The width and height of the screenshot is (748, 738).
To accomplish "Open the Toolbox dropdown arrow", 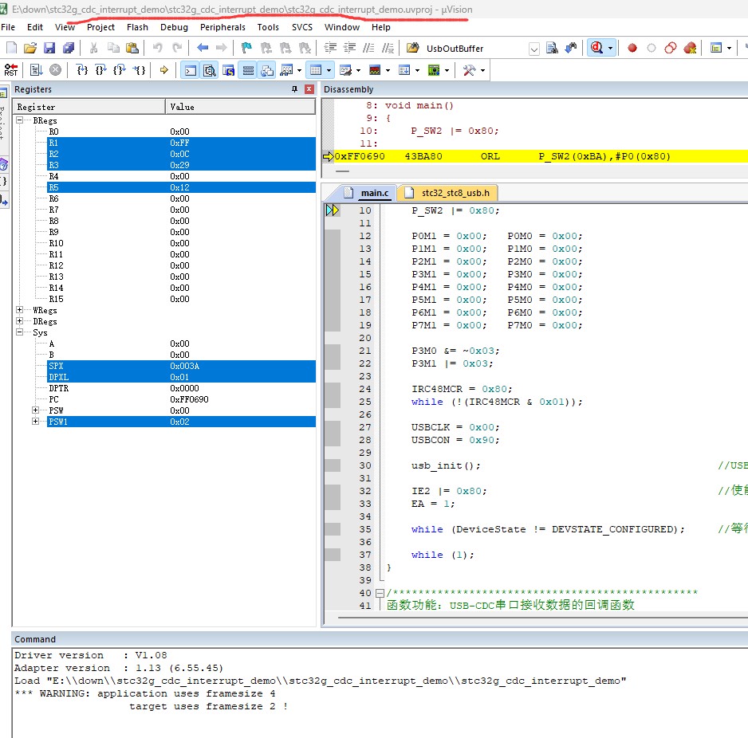I will pyautogui.click(x=482, y=71).
